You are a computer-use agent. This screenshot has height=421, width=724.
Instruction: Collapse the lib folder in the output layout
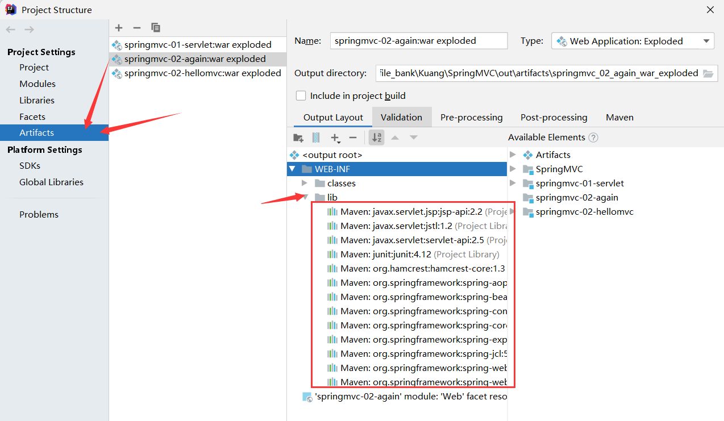click(305, 197)
